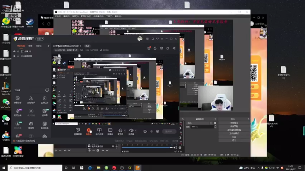Screen dimensions: 305x171
Task: Click the pencil edit icon next to the stream category
Action: tap(77, 50)
